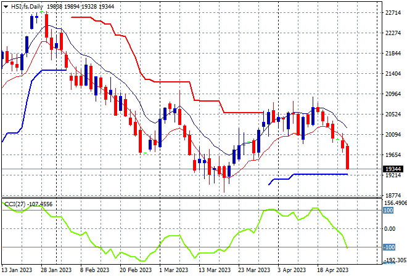407x277 pixels.
Task: Click the last red candle at chart's right edge
Action: 348,158
